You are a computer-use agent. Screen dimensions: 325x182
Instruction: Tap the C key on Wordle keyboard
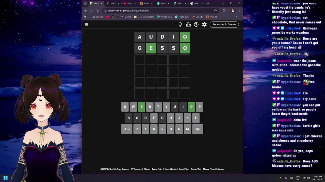[x=154, y=129]
